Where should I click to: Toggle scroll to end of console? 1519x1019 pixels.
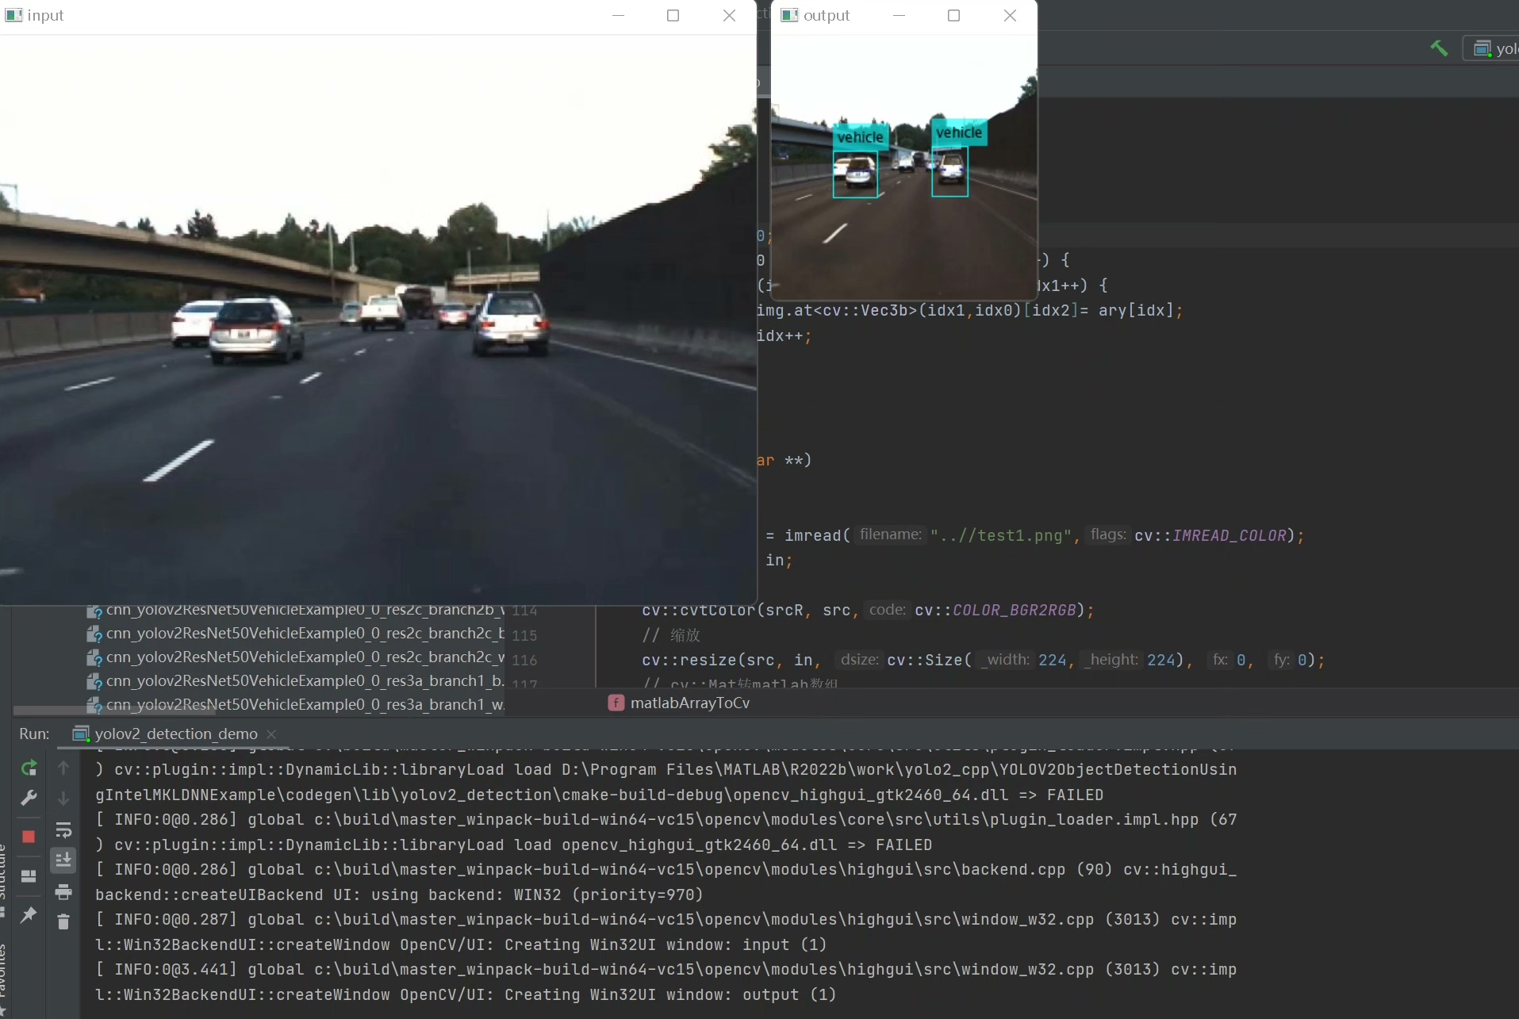tap(63, 860)
